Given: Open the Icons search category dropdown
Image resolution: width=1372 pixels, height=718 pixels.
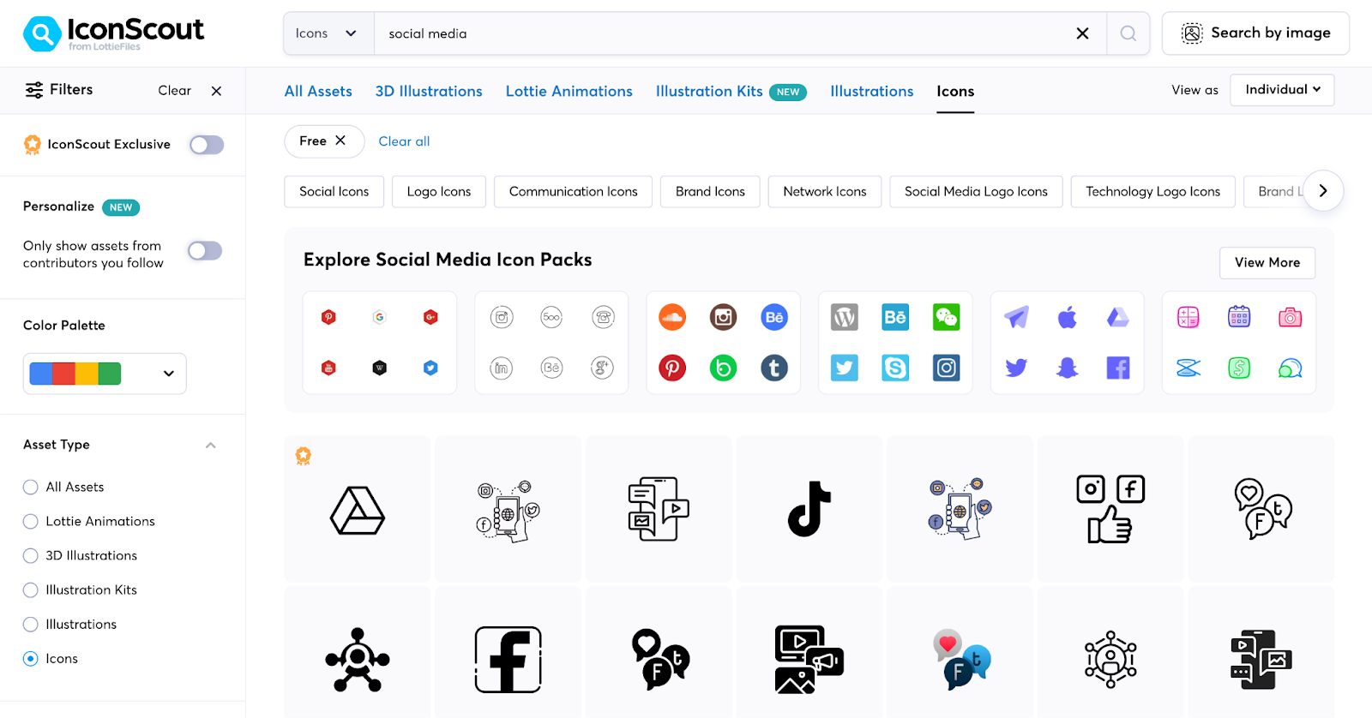Looking at the screenshot, I should pos(328,33).
